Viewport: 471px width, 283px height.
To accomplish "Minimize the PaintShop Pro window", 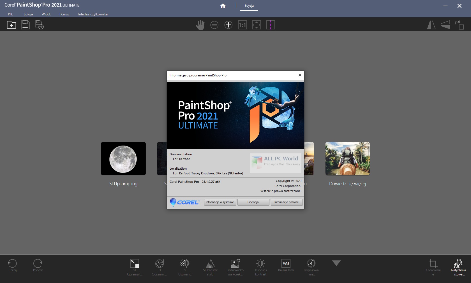I will 445,6.
